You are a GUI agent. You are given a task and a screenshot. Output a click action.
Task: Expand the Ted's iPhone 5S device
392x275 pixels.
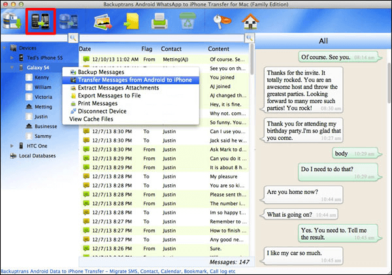pos(12,57)
